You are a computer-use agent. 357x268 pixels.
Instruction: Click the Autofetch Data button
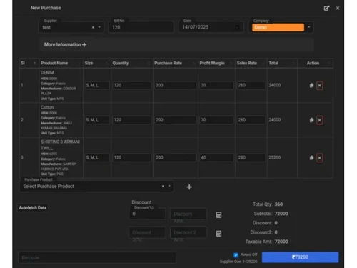point(33,208)
